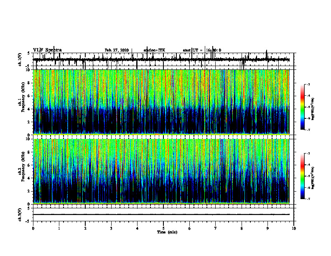This screenshot has height=256, width=331.
Task: Click the "-3" label on ch.1 color bar
Action: point(308,84)
